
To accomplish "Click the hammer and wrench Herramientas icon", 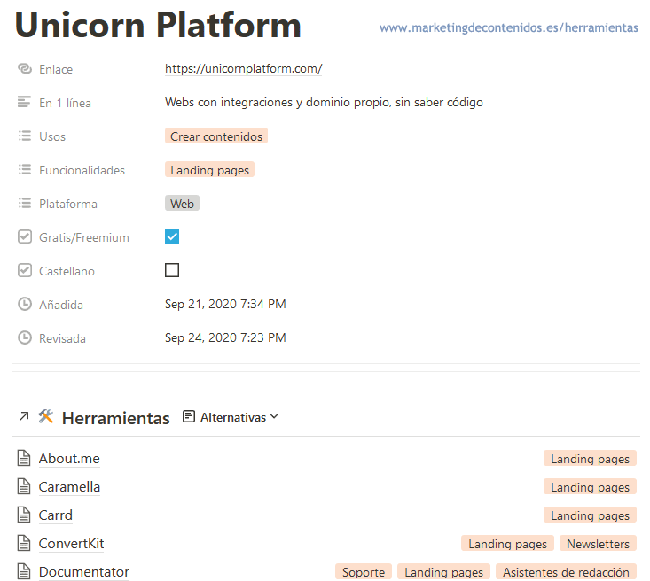I will 45,416.
